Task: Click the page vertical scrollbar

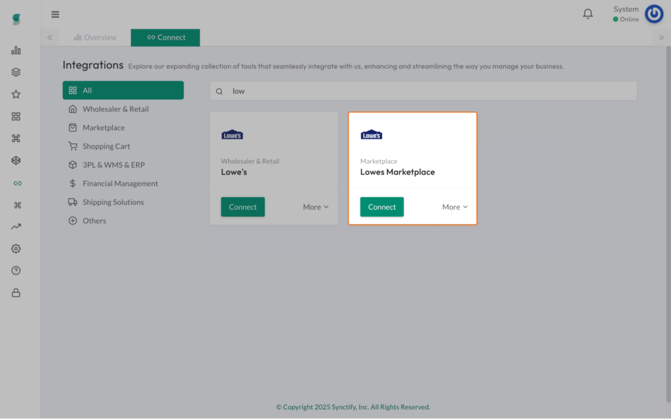Action: click(x=668, y=225)
